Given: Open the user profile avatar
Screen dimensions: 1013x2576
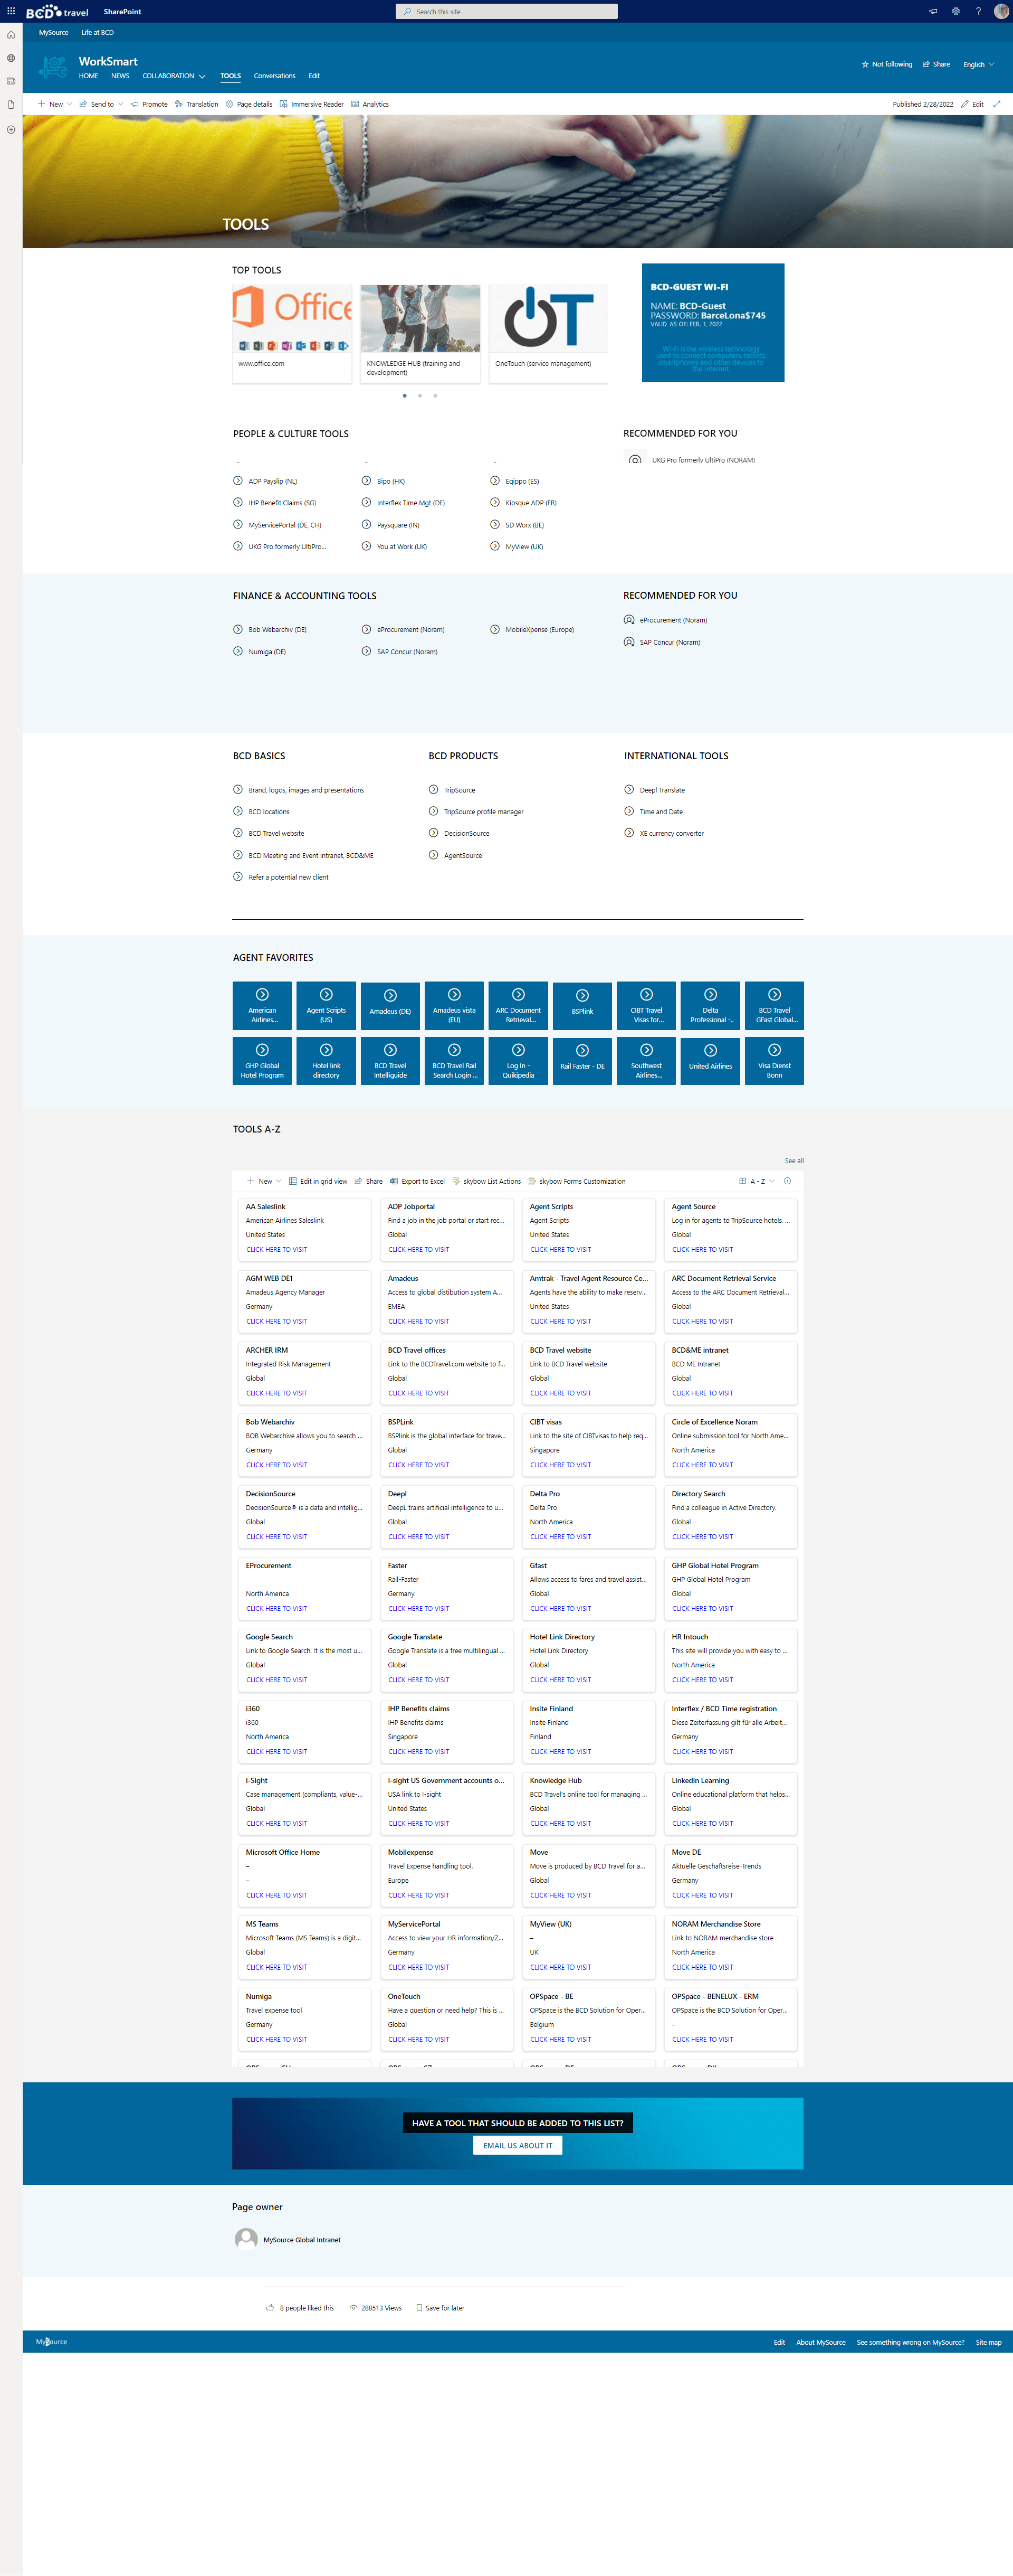Looking at the screenshot, I should [1001, 11].
